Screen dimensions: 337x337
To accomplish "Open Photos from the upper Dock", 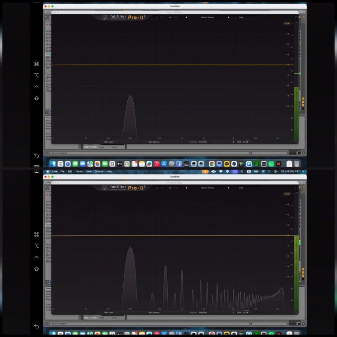I will click(x=98, y=164).
